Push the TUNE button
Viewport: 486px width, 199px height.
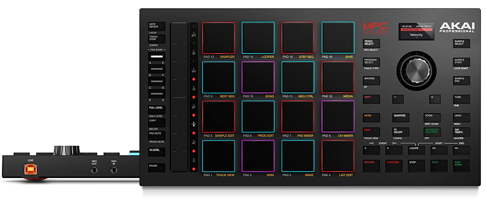pyautogui.click(x=461, y=99)
